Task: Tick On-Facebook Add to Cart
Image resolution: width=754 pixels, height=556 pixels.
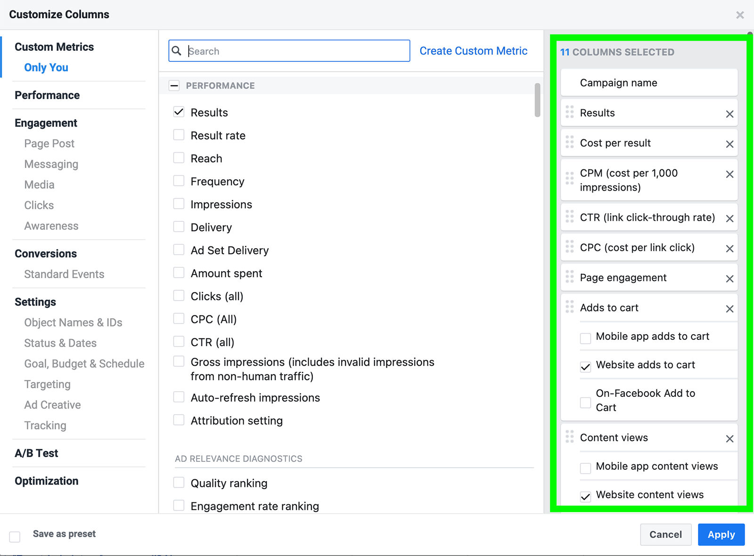Action: (585, 403)
